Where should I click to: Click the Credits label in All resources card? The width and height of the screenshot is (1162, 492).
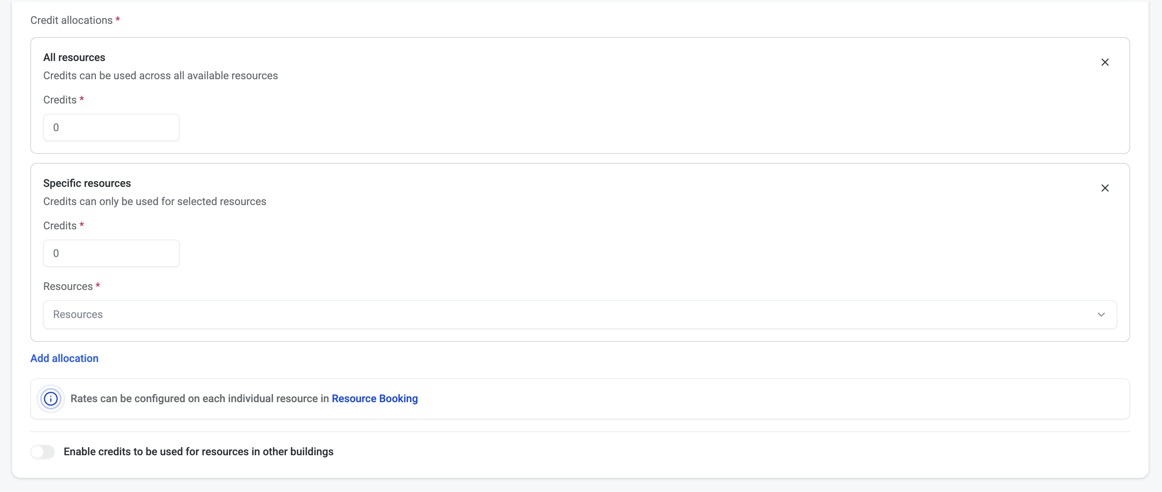coord(60,100)
